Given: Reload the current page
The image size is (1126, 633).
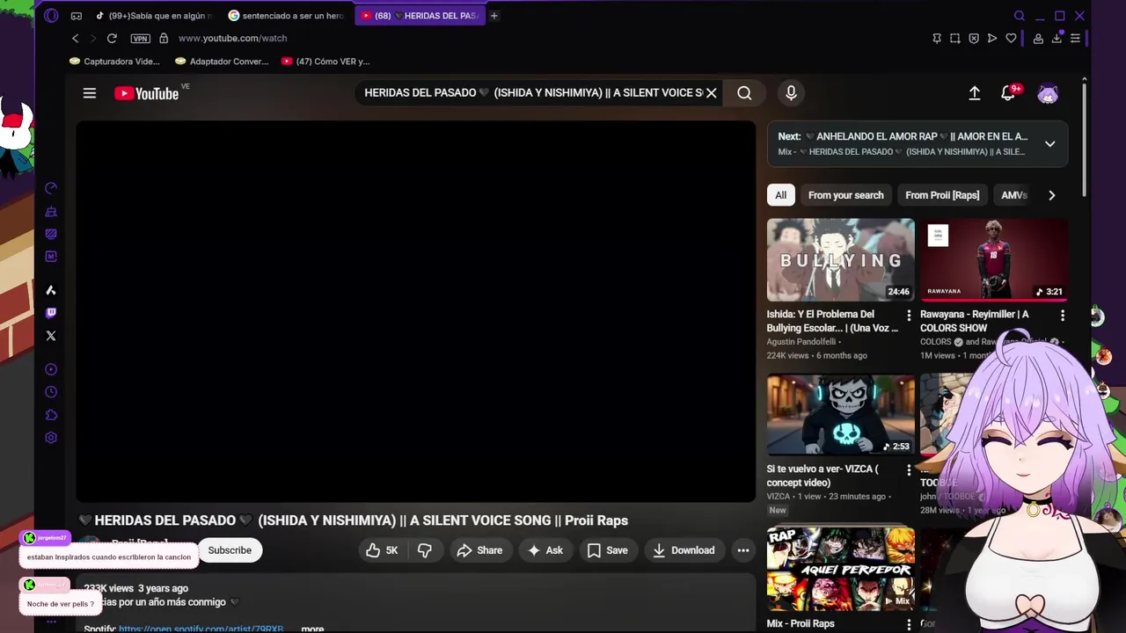Looking at the screenshot, I should pyautogui.click(x=112, y=39).
